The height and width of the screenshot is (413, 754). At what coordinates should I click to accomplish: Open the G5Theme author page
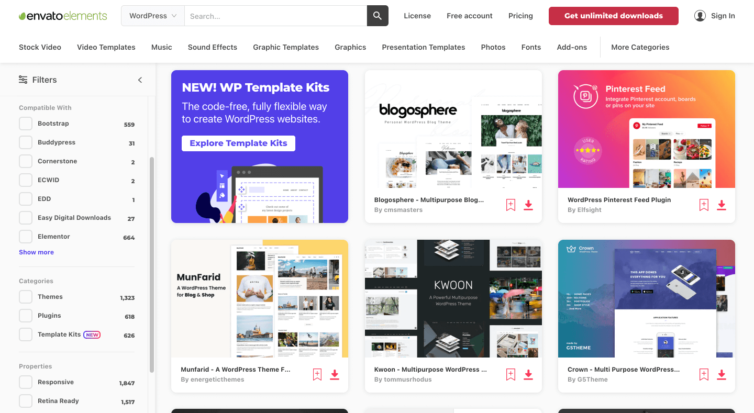[592, 379]
